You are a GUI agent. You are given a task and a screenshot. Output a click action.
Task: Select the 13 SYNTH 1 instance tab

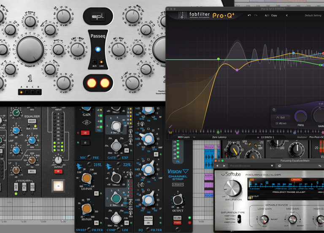[266, 137]
